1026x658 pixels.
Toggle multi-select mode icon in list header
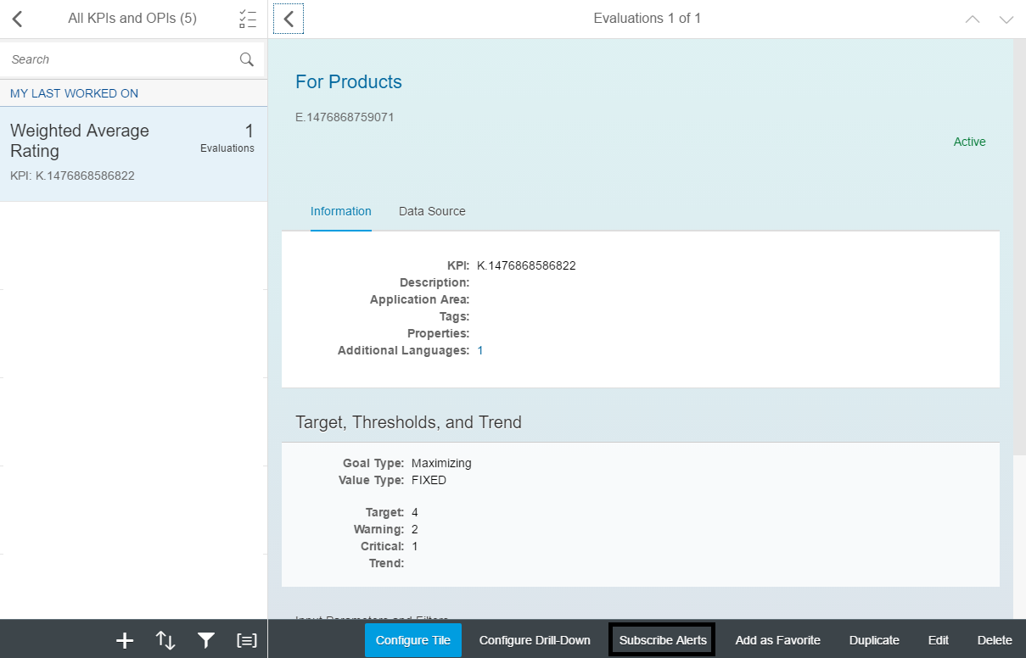click(x=247, y=19)
